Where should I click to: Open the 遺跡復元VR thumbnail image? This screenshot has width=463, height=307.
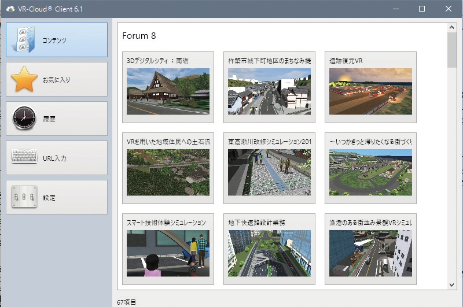coord(370,91)
